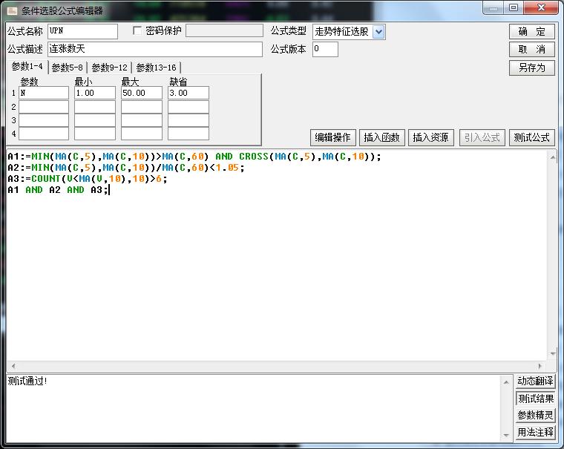564x449 pixels.
Task: Switch to the 参数5-8 tab
Action: point(68,68)
